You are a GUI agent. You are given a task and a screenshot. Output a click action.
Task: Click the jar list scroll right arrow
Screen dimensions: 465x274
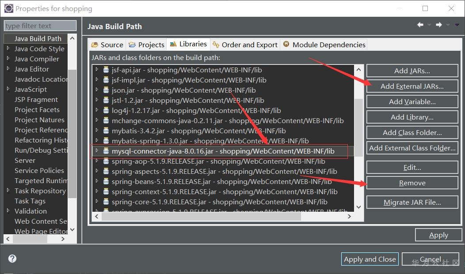click(x=349, y=216)
